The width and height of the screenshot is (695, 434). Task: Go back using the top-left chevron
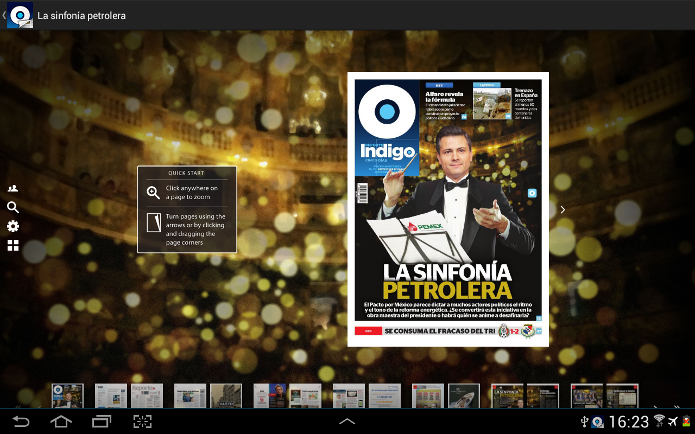tap(4, 15)
